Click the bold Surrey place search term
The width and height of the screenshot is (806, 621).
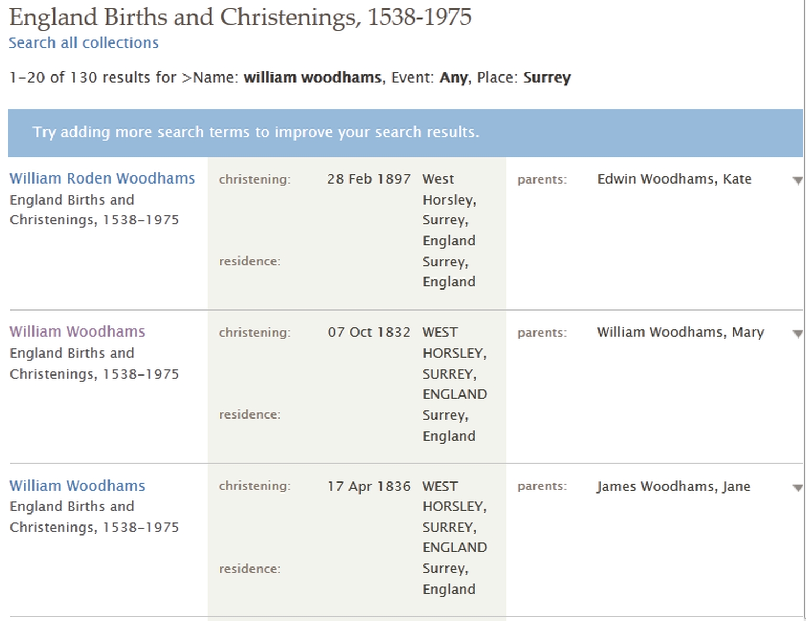click(547, 78)
